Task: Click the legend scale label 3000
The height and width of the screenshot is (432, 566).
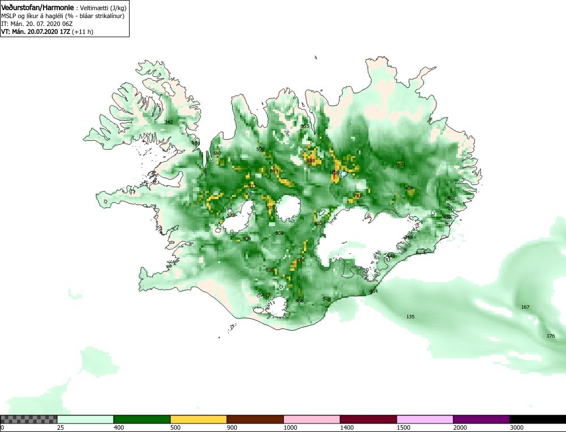Action: [517, 427]
